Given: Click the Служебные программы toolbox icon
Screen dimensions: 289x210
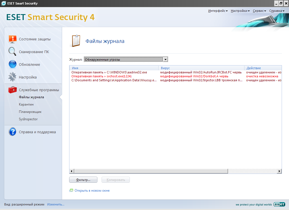Looking at the screenshot, I should (12, 90).
